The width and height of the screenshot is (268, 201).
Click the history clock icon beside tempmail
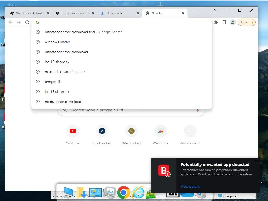pyautogui.click(x=38, y=82)
